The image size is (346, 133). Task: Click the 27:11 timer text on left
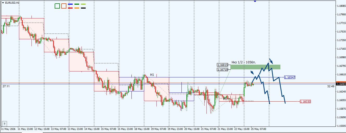point(6,86)
